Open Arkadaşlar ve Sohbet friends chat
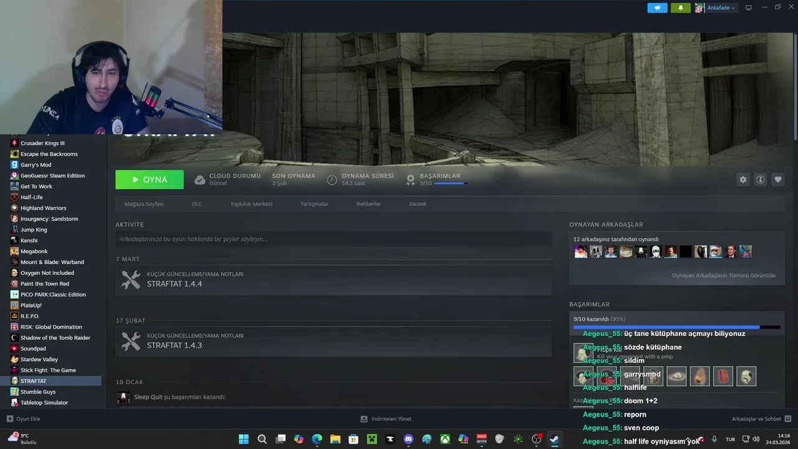Image resolution: width=798 pixels, height=449 pixels. pyautogui.click(x=761, y=419)
